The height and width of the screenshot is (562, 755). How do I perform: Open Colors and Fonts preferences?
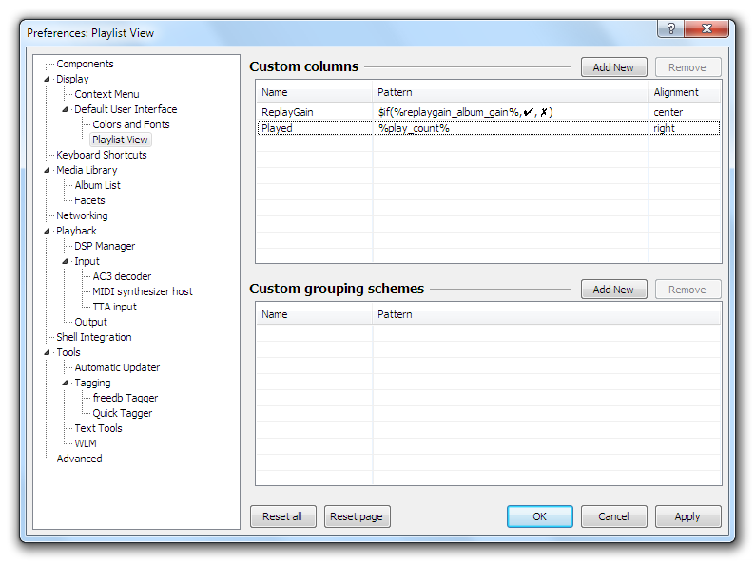(x=130, y=124)
